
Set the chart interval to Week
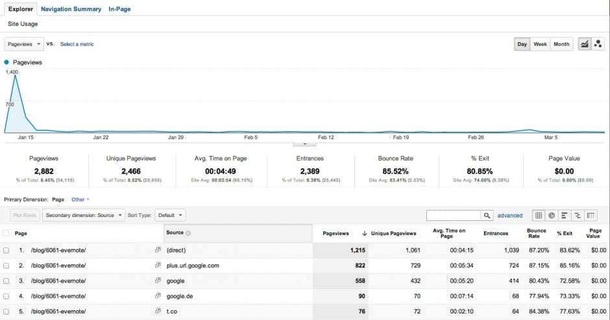tap(540, 44)
